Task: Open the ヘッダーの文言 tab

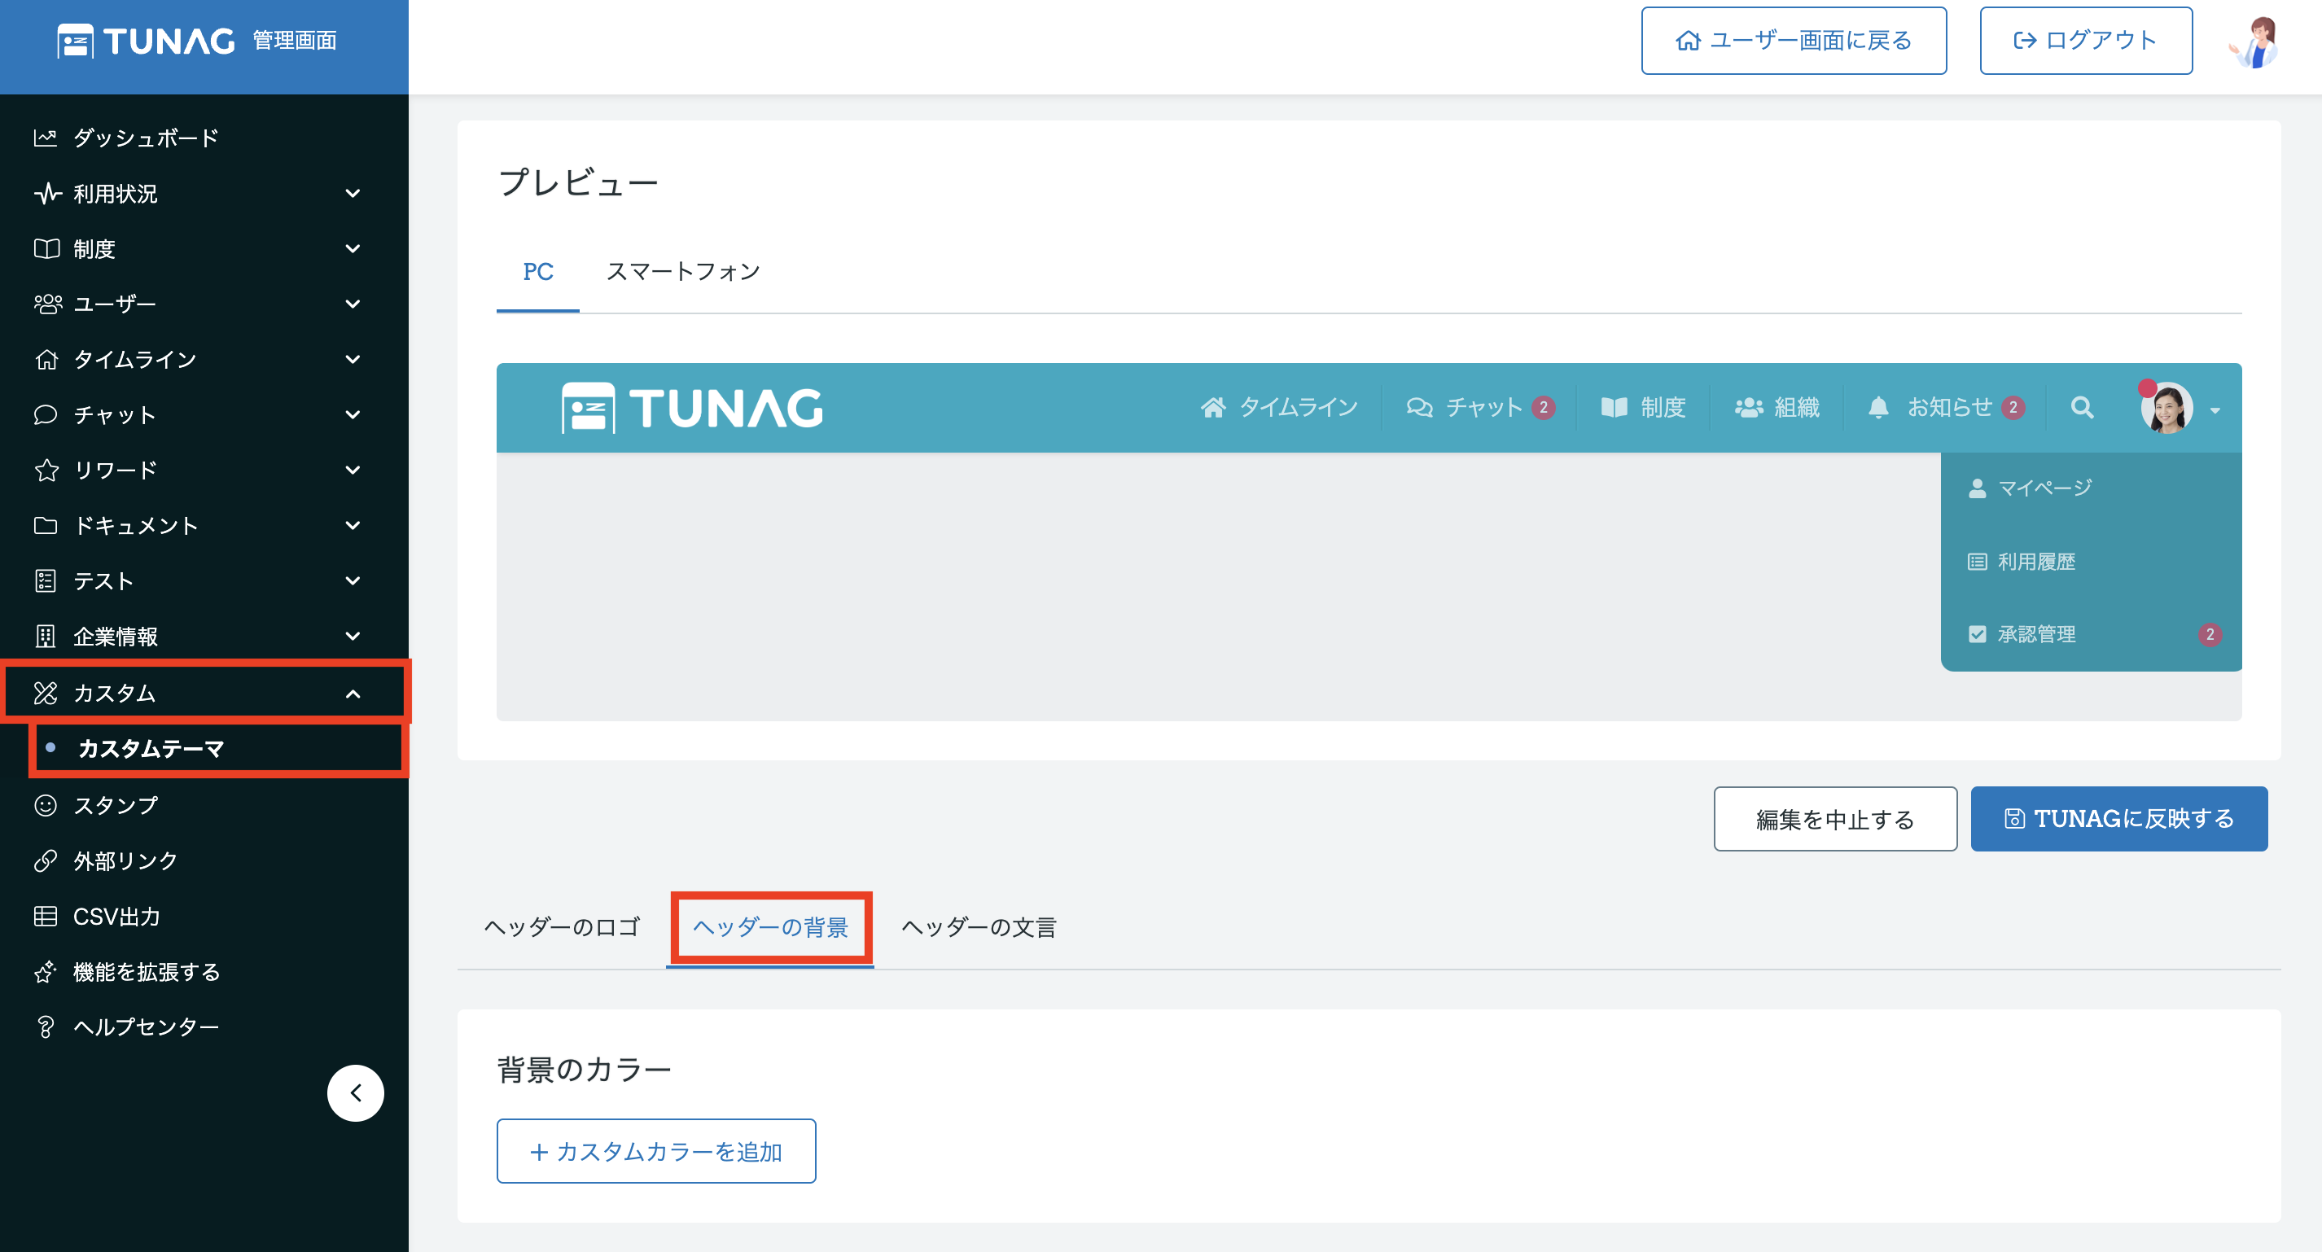Action: [x=979, y=927]
